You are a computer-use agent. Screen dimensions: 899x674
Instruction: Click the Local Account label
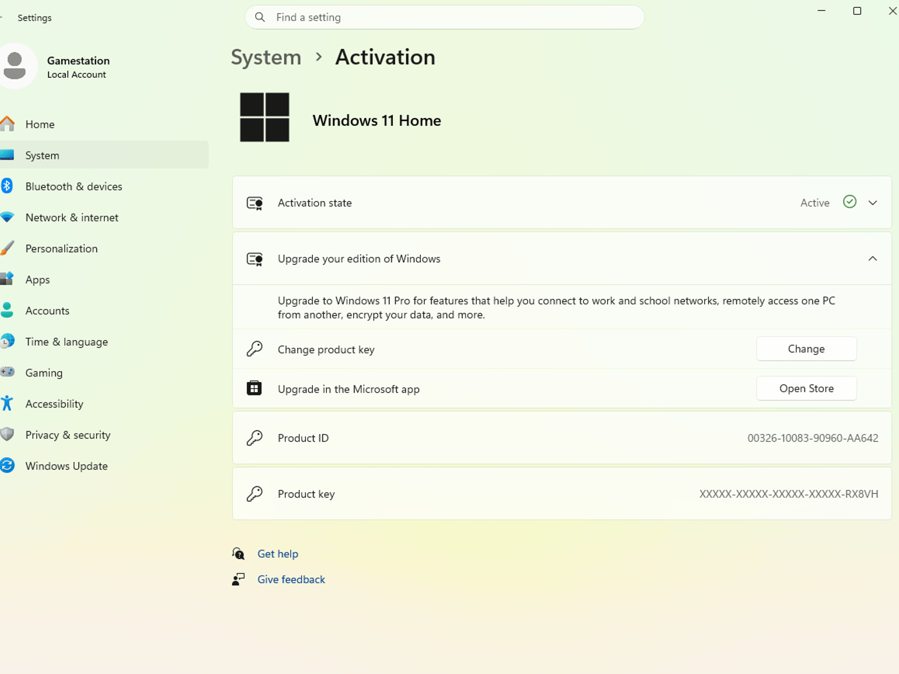click(x=76, y=75)
